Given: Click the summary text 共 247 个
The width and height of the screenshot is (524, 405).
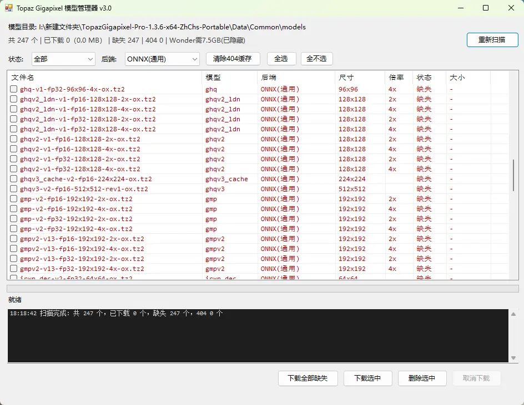Looking at the screenshot, I should tap(23, 40).
